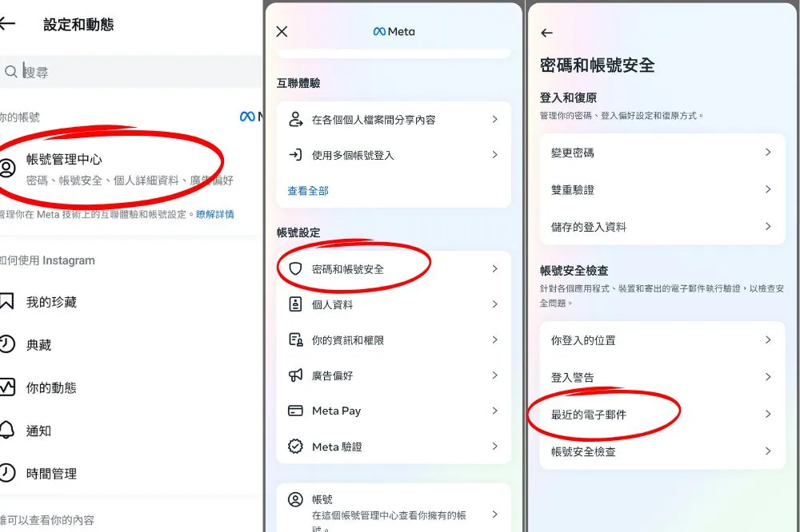Click the search magnifier icon

click(x=10, y=71)
